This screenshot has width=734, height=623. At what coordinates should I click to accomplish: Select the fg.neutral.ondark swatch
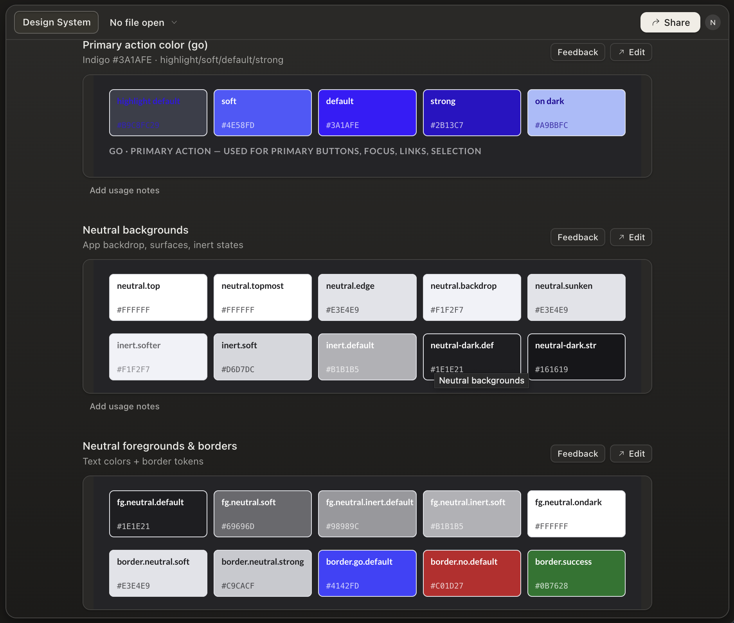(576, 514)
